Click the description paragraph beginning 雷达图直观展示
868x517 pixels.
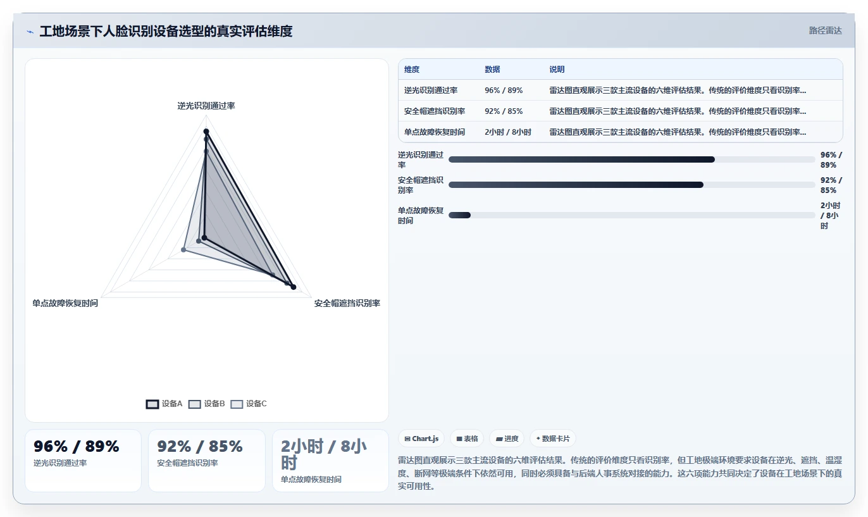point(620,473)
